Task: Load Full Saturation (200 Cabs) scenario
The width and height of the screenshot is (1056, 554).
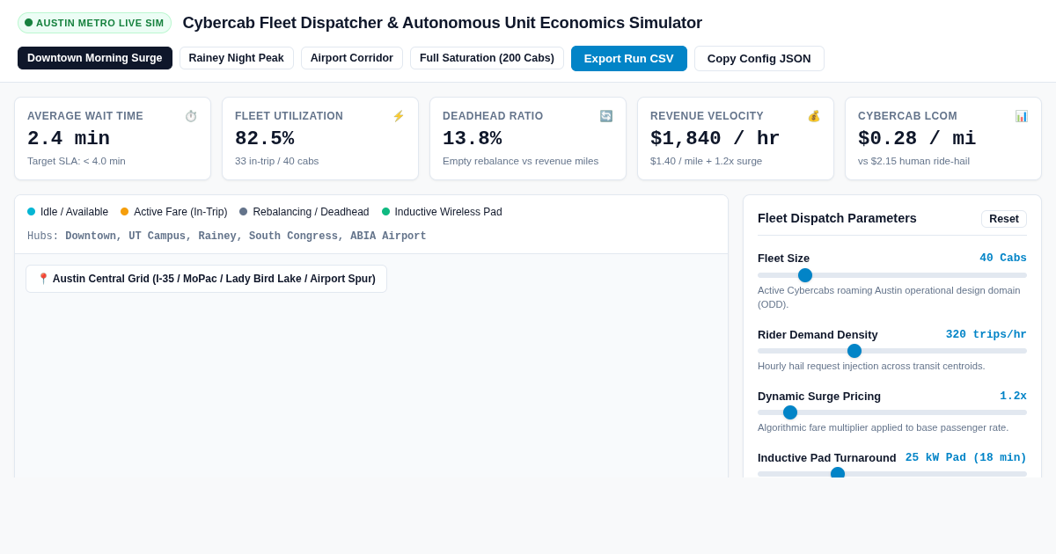Action: click(x=487, y=58)
